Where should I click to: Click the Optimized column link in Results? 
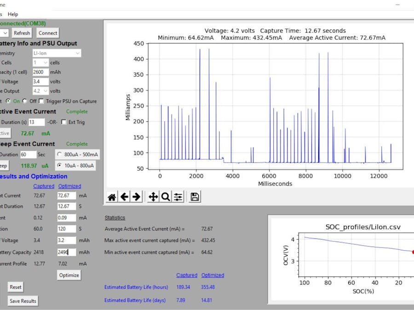70,186
